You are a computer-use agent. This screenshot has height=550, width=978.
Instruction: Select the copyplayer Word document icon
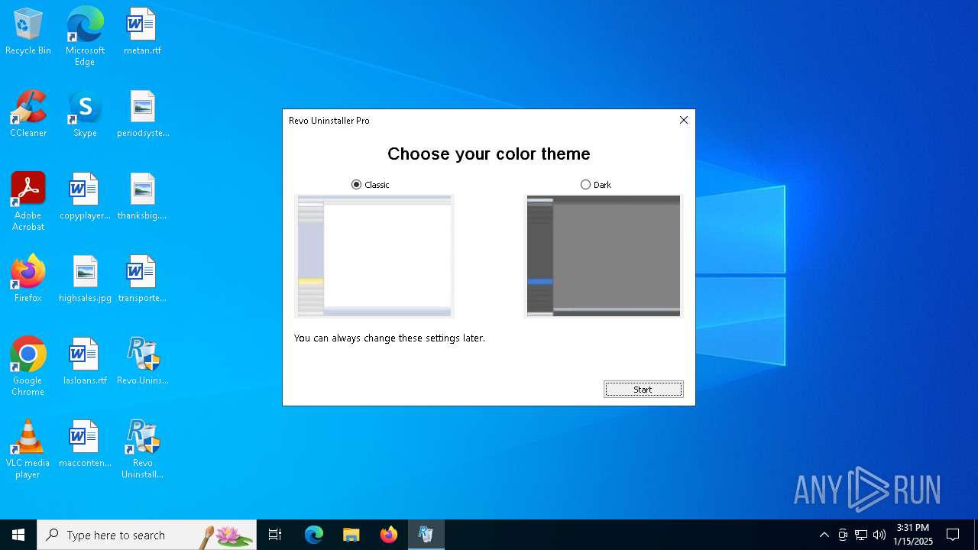pyautogui.click(x=85, y=197)
